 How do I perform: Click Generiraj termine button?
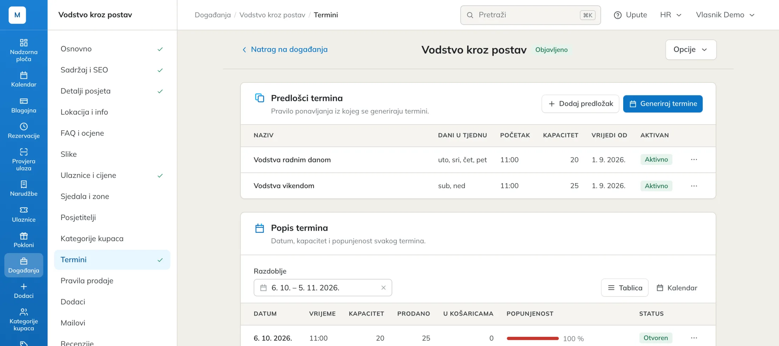[663, 104]
